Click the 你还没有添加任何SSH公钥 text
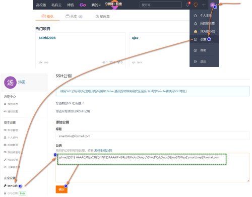 tap(73, 111)
